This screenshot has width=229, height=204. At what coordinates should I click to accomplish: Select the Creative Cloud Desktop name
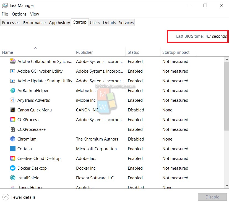(39, 159)
